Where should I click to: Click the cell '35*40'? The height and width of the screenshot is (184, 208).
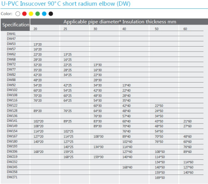[127, 101]
